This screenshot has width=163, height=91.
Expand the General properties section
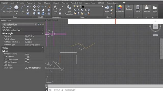click(43, 27)
